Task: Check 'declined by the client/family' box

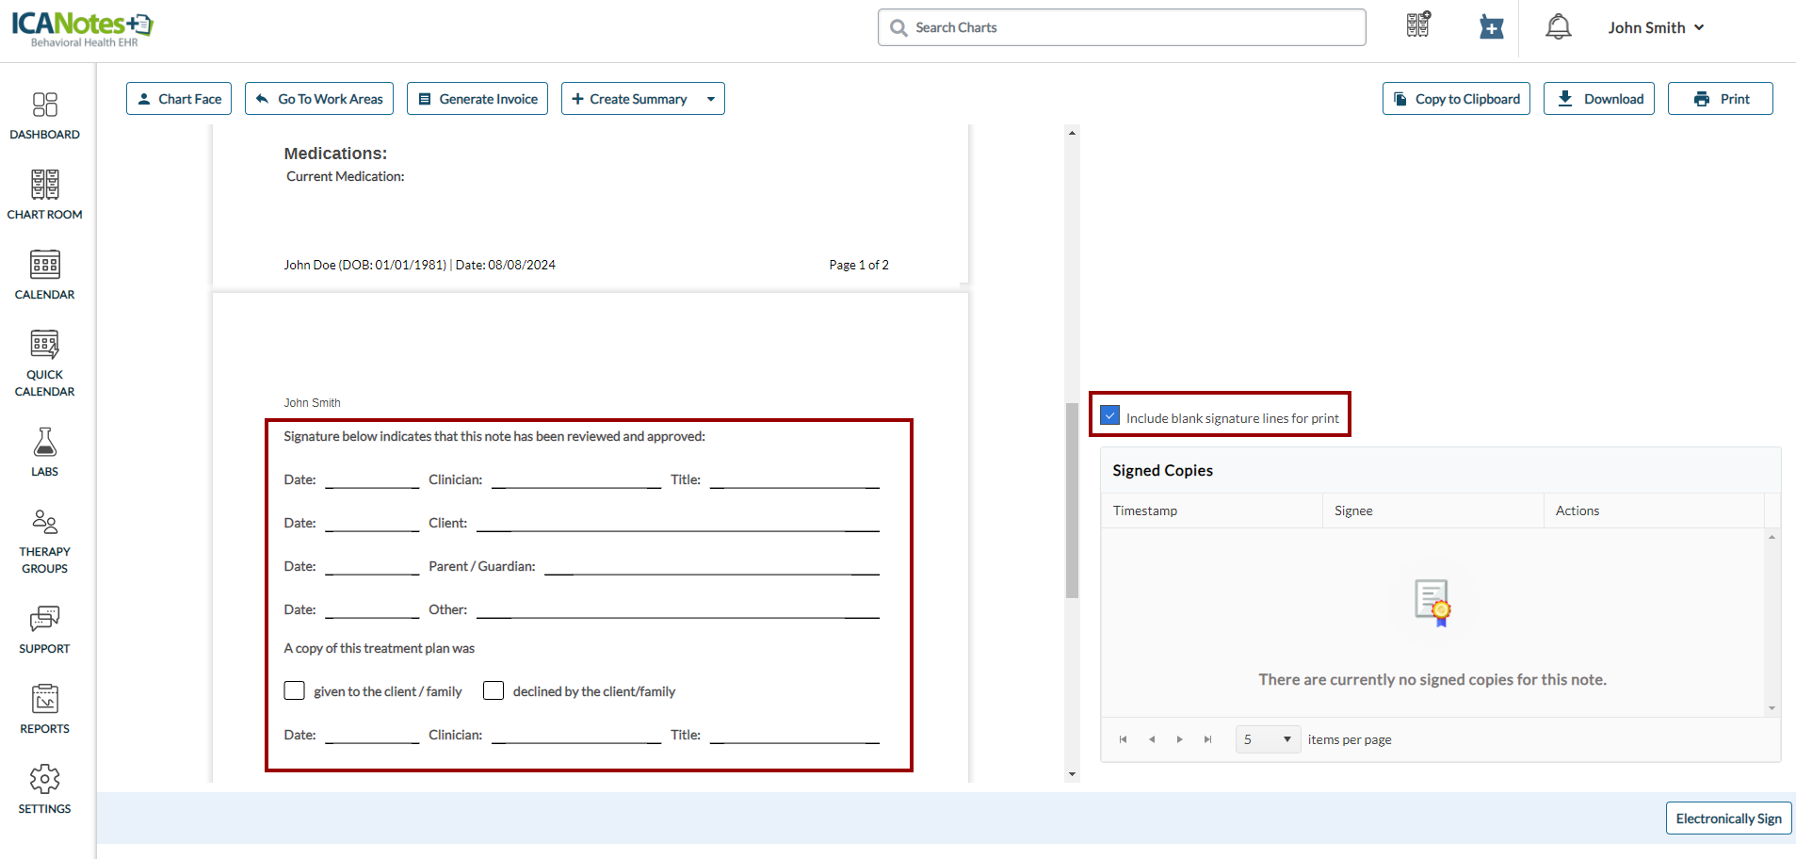Action: [493, 690]
